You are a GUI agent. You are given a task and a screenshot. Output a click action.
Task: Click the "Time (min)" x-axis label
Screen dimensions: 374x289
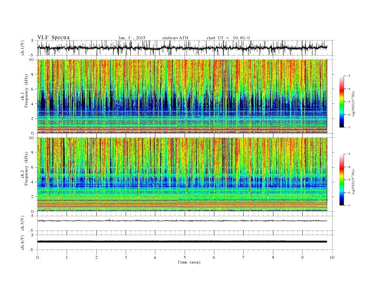pos(189,262)
